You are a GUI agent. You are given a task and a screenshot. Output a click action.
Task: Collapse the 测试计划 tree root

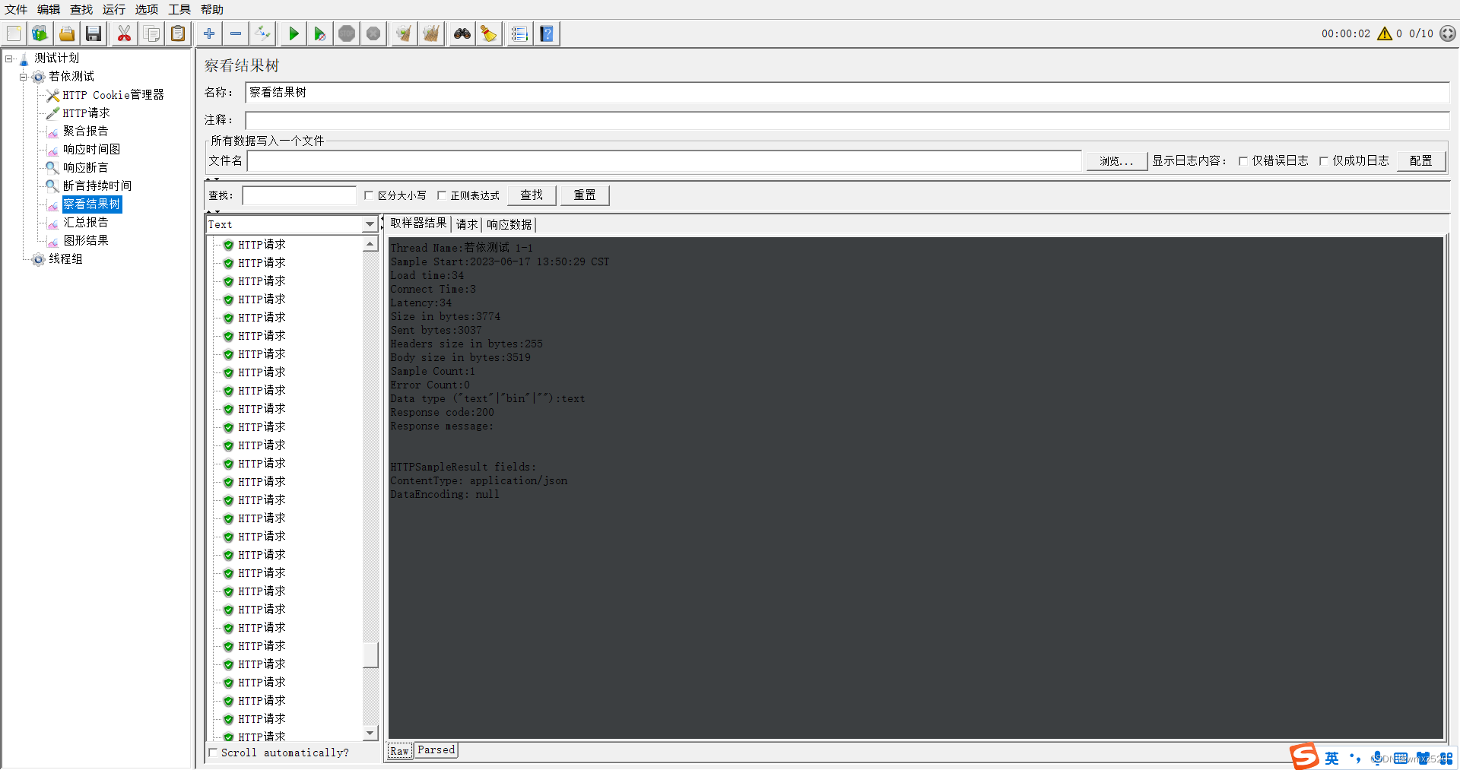pyautogui.click(x=9, y=59)
